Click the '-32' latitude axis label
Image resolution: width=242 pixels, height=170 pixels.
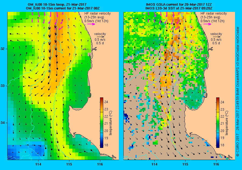click(x=2, y=49)
